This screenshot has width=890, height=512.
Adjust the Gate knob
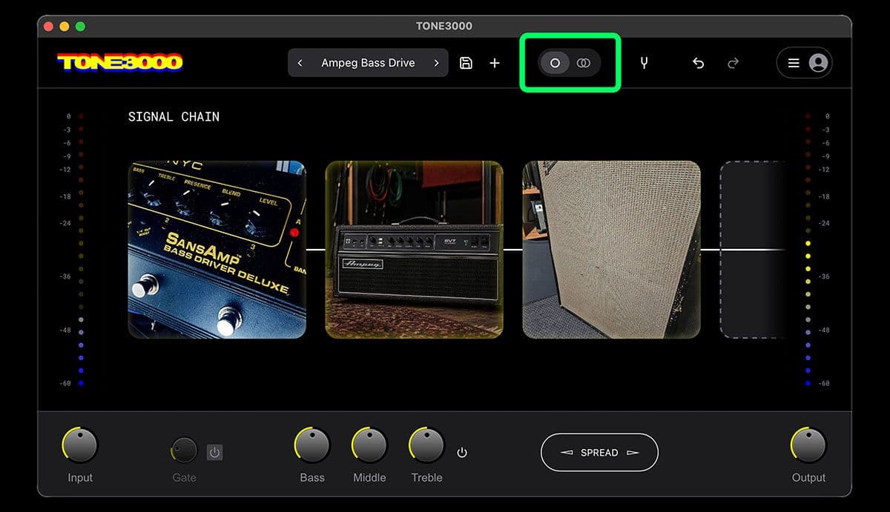point(184,450)
